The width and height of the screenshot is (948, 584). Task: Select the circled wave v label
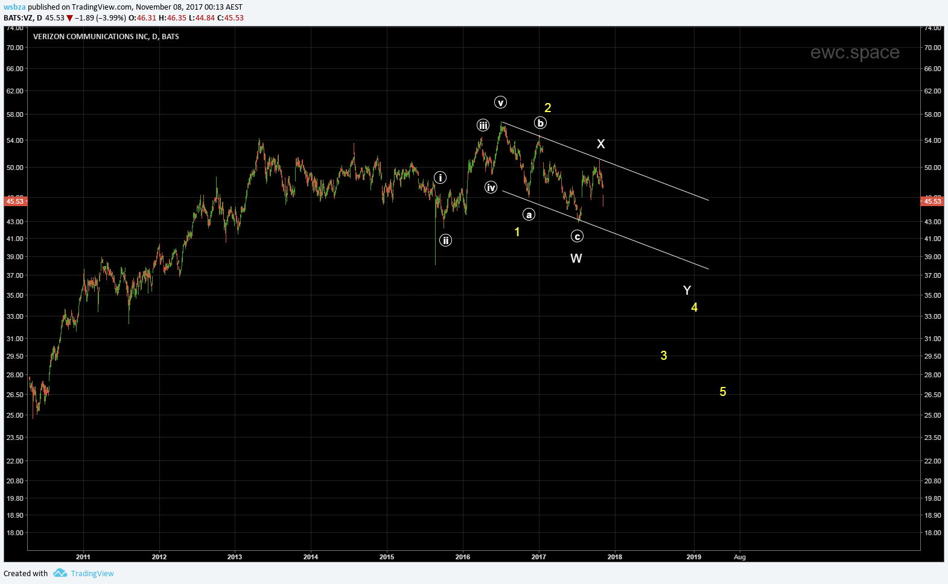point(500,102)
